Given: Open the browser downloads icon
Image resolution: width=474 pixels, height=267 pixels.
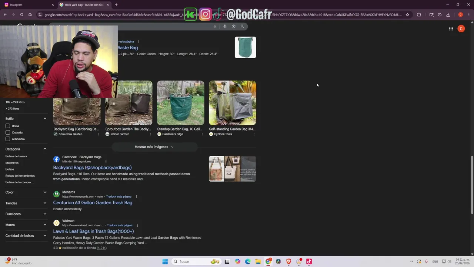Looking at the screenshot, I should click(x=448, y=15).
